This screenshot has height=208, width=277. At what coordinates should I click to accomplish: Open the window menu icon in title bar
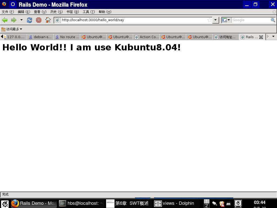tap(13, 4)
